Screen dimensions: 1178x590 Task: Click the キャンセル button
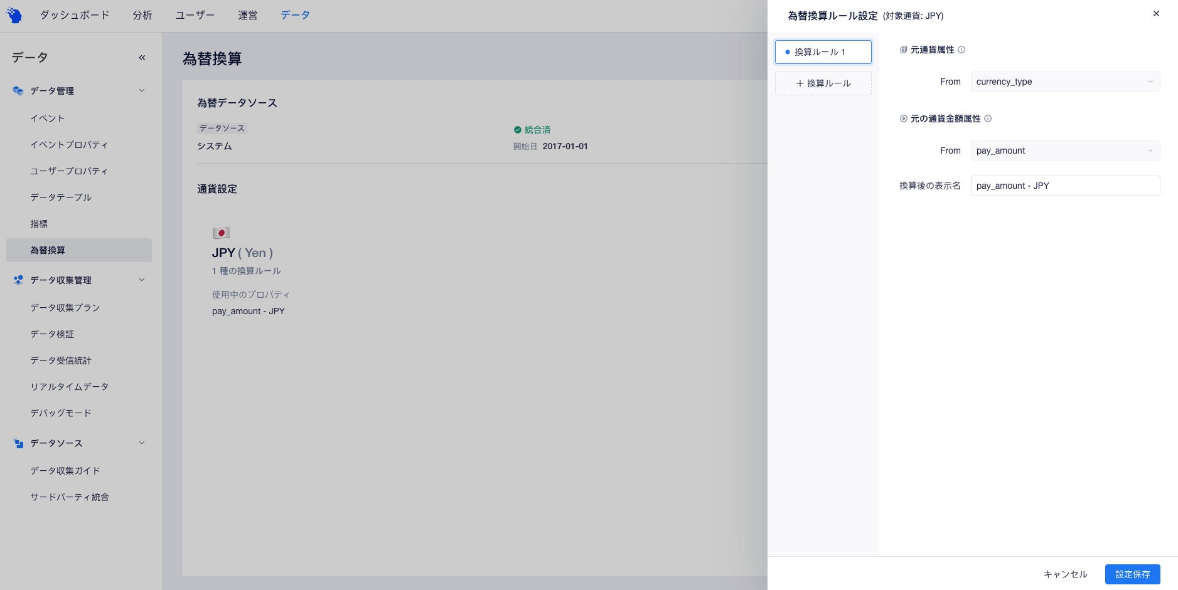click(1065, 574)
